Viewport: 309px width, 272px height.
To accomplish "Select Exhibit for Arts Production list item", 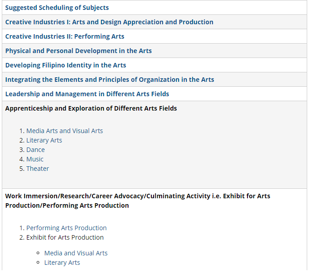I will click(65, 237).
